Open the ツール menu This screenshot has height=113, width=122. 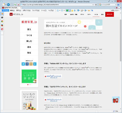pyautogui.click(x=44, y=10)
